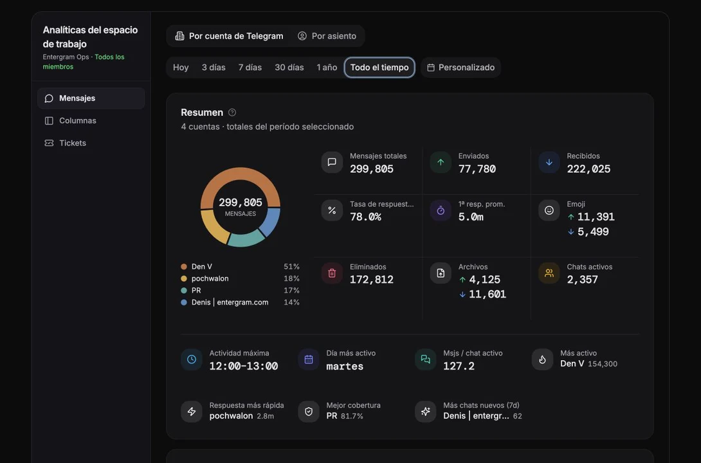Screen dimensions: 701x463
Task: Click the teal PR legend dot
Action: pyautogui.click(x=184, y=291)
